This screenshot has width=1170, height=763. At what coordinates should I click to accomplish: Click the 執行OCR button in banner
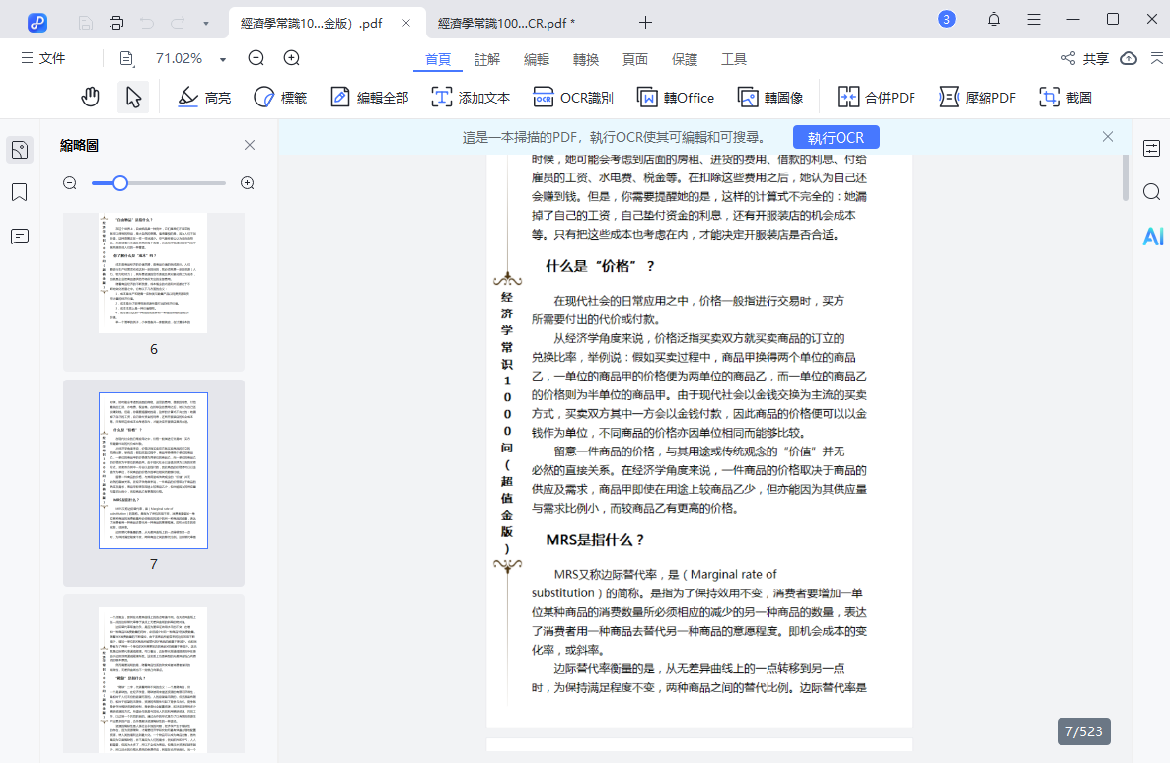click(836, 137)
